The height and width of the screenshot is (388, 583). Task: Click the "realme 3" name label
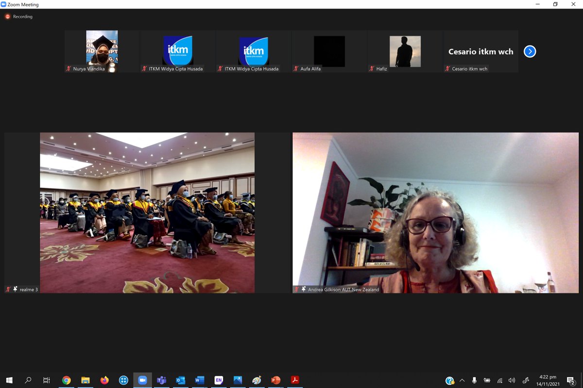(x=29, y=290)
